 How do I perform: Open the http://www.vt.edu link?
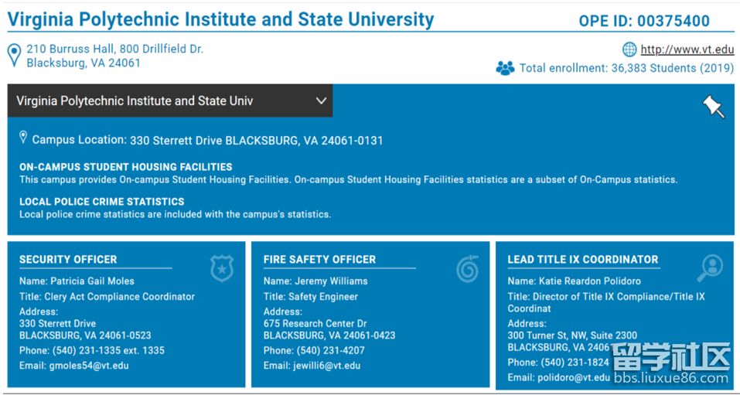click(687, 49)
